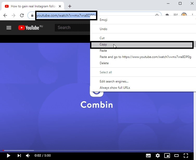Choose Delete from the context menu
Screen dimensions: 196x160
[143, 63]
